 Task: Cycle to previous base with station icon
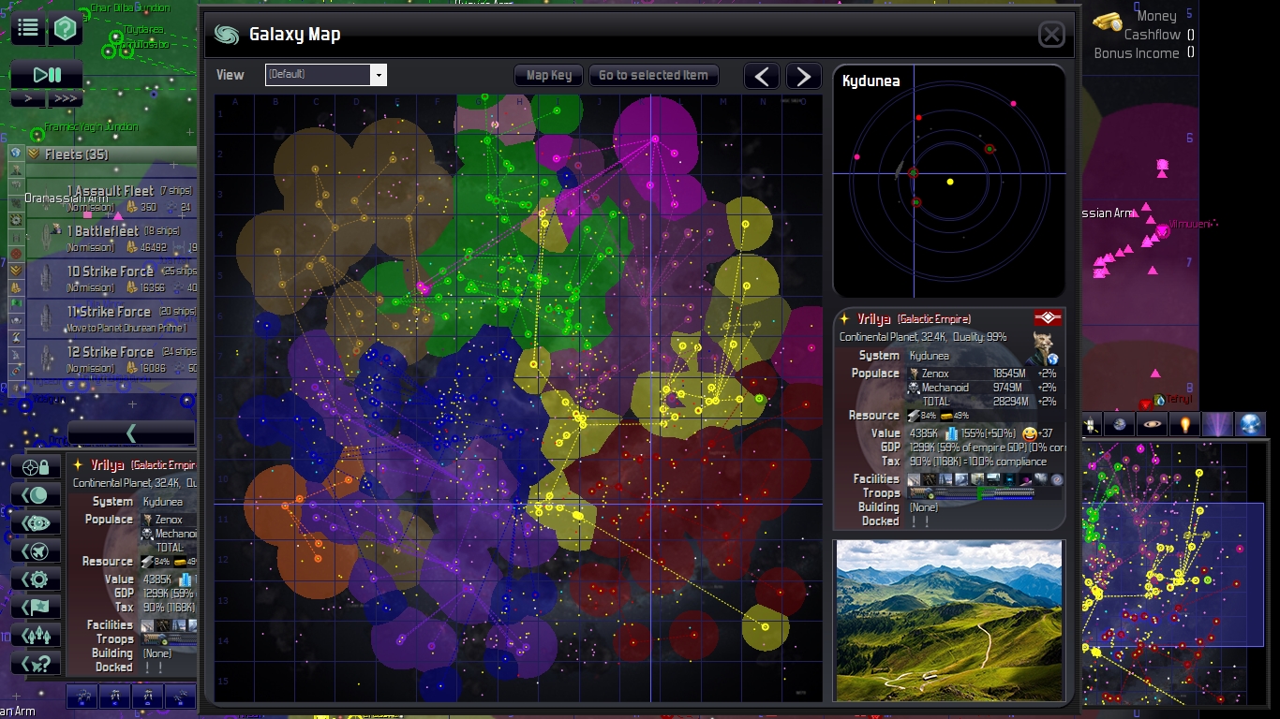[x=36, y=523]
